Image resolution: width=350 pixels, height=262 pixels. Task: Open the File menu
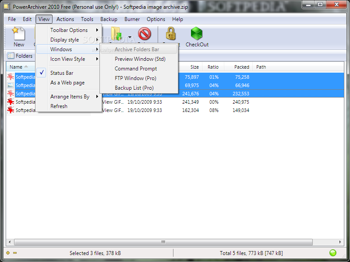[12, 19]
